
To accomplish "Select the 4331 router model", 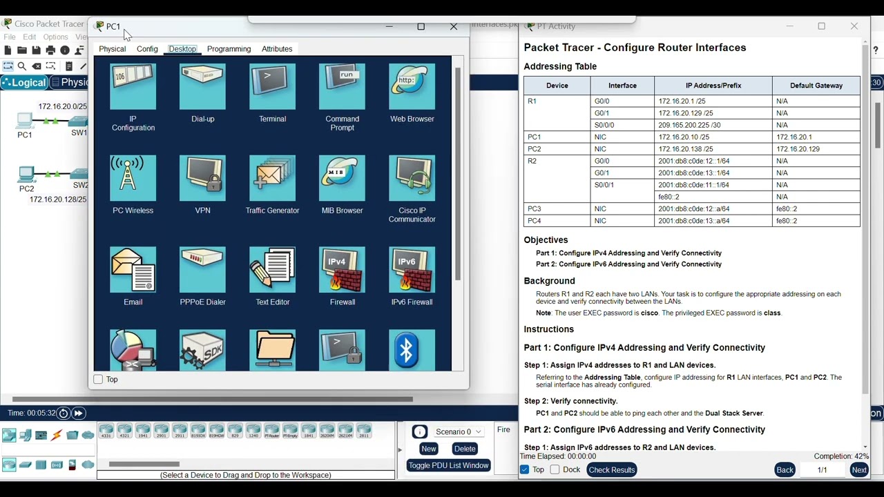I will point(106,431).
